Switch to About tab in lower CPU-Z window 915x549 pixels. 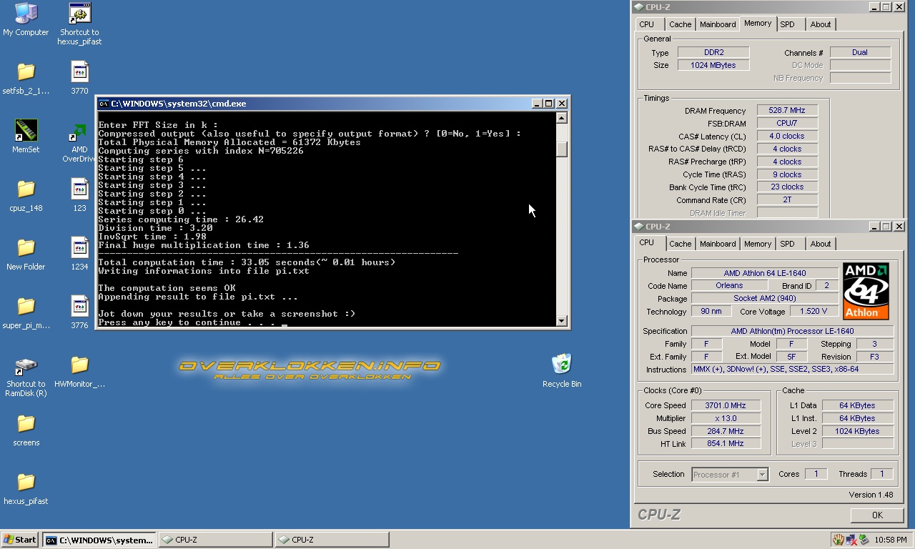click(820, 244)
